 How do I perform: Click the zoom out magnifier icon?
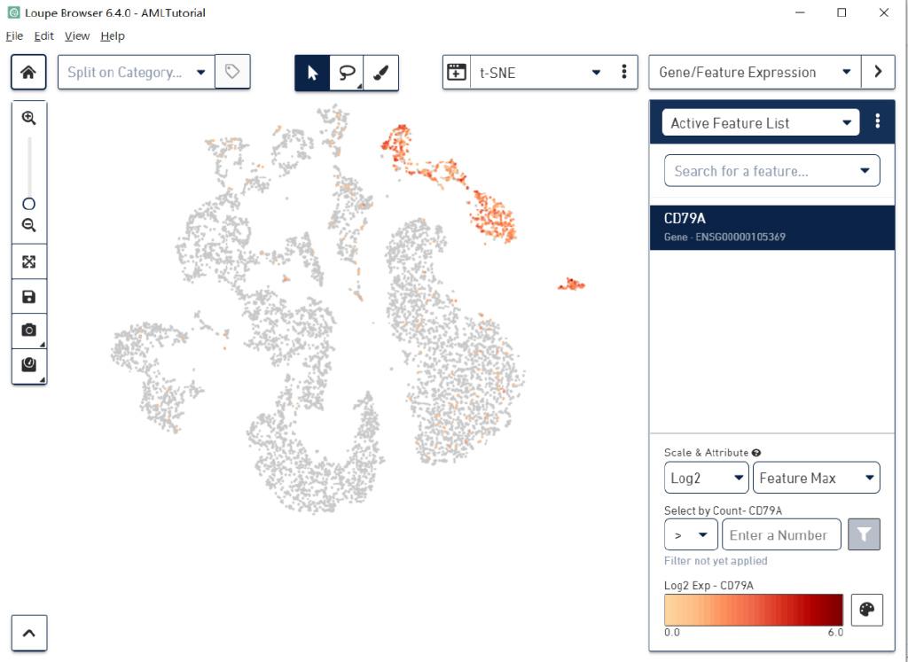(x=29, y=225)
